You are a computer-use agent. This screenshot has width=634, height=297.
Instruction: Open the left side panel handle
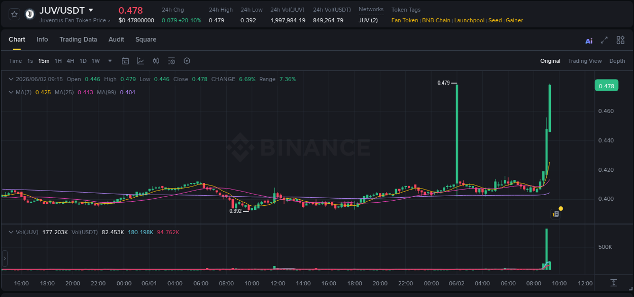(x=5, y=258)
